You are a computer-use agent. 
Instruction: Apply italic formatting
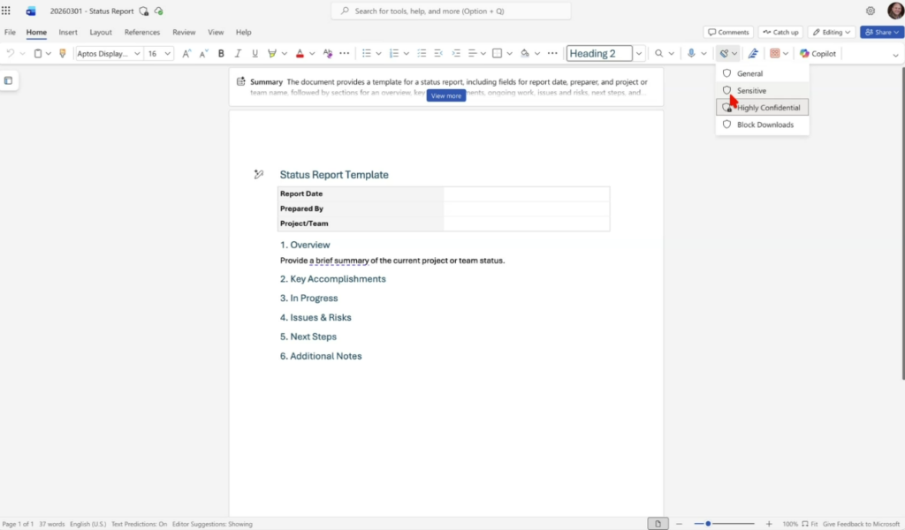(x=238, y=54)
